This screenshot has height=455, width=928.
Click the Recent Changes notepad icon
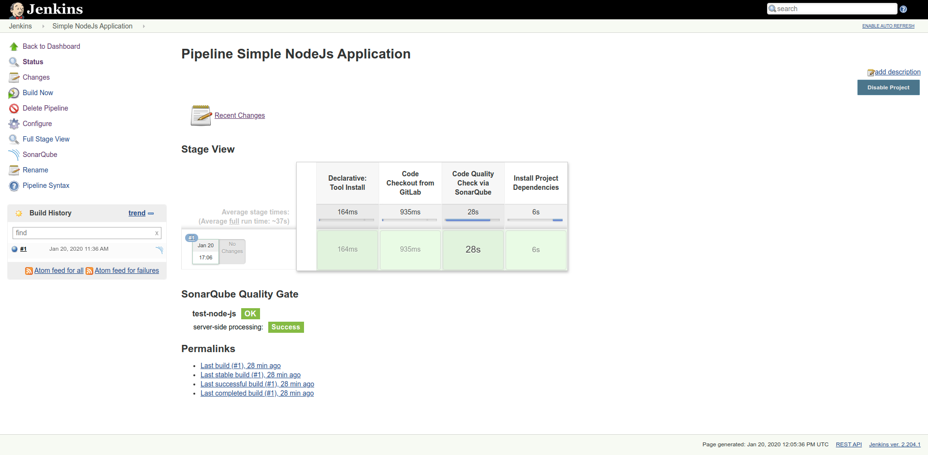coord(201,116)
